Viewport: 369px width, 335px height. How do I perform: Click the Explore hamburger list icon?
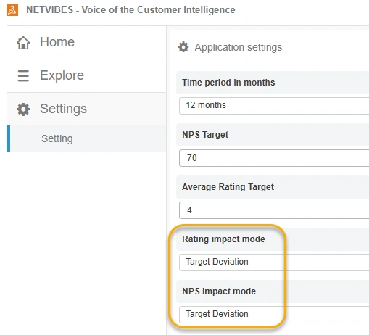[x=23, y=76]
